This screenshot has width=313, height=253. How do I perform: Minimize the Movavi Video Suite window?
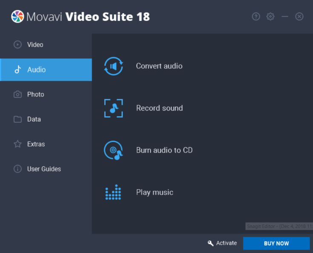(285, 17)
